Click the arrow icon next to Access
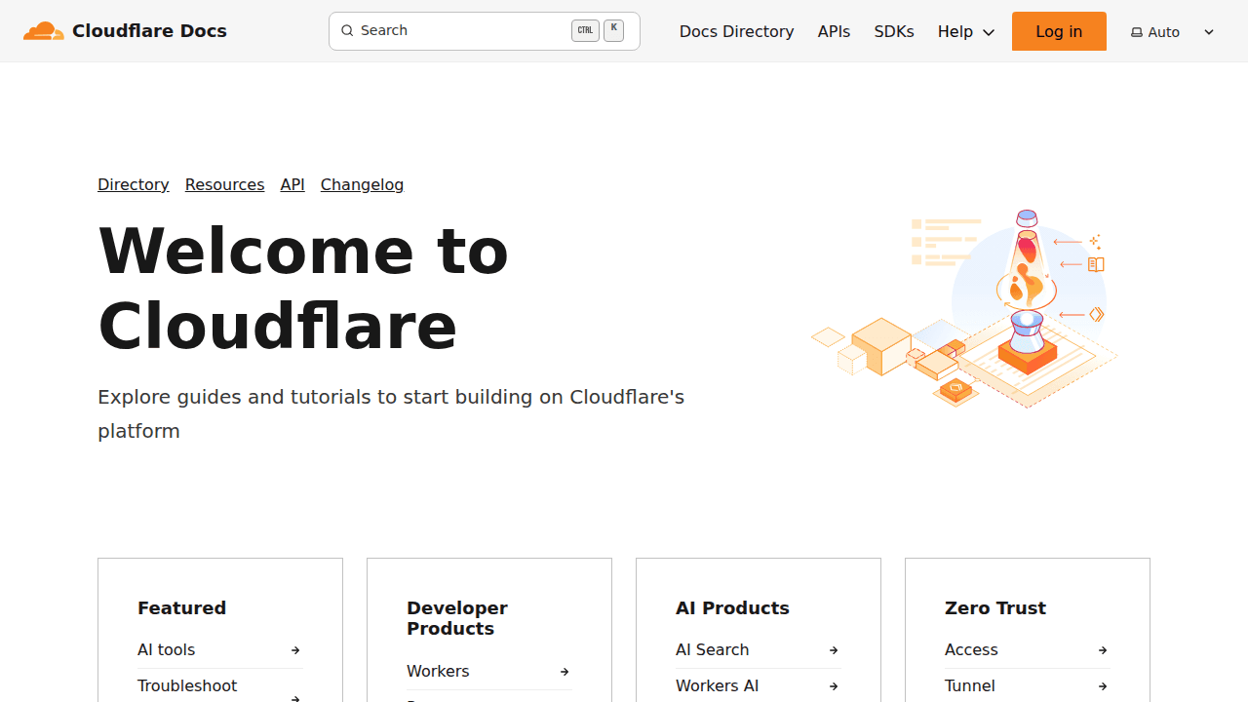Screen dimensions: 1248x702 click(x=1103, y=649)
